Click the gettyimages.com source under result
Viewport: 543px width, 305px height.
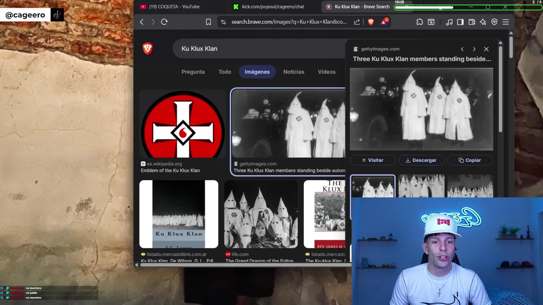pyautogui.click(x=258, y=164)
